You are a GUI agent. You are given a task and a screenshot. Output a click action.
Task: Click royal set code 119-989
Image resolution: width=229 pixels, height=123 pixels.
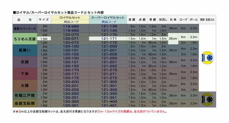pos(71,26)
